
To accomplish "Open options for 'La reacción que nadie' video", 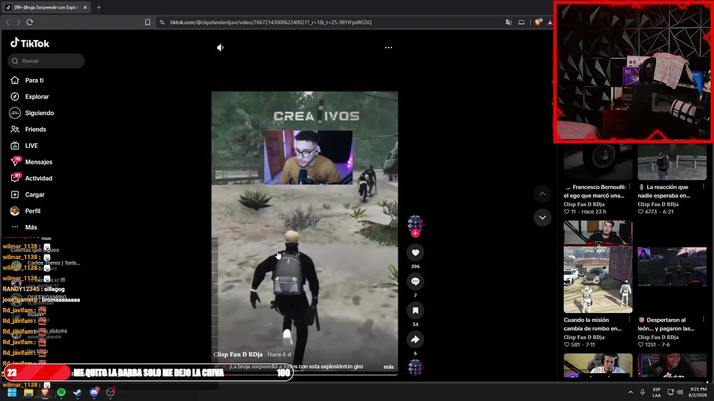I will (703, 187).
